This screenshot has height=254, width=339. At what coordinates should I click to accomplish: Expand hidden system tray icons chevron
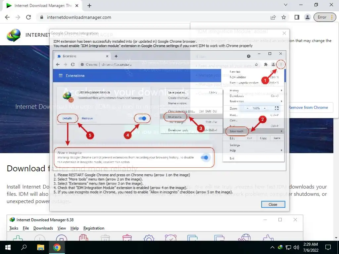272,247
